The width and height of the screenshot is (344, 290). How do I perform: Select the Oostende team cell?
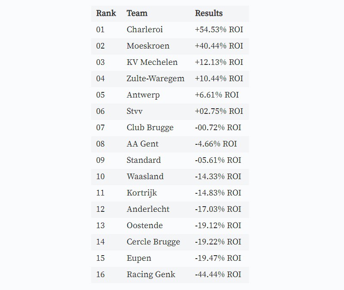point(144,225)
